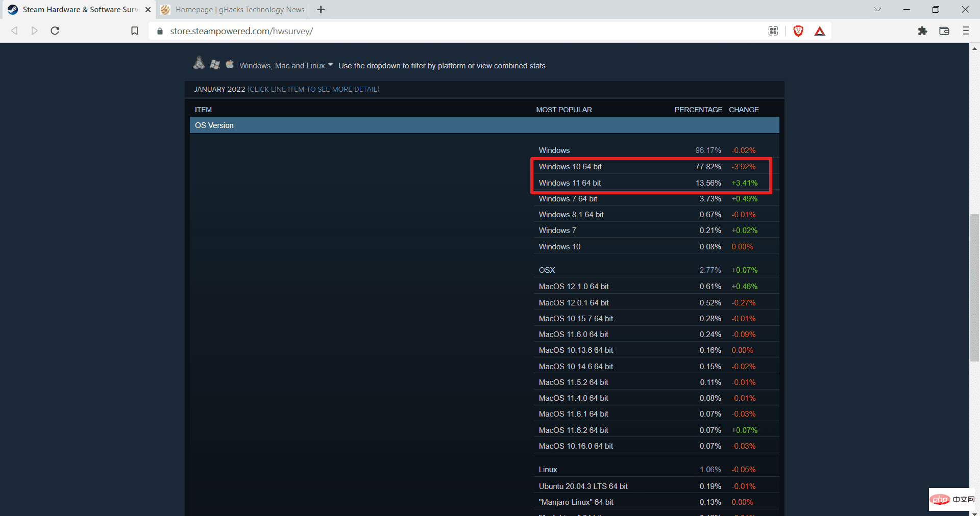
Task: Open the Brave wallet icon
Action: click(944, 31)
